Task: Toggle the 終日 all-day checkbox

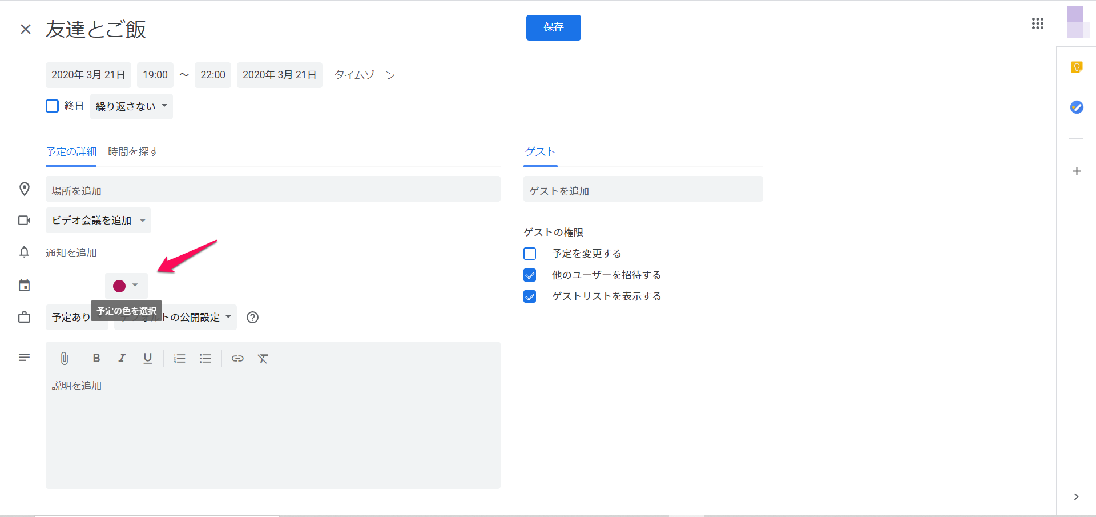Action: tap(52, 106)
